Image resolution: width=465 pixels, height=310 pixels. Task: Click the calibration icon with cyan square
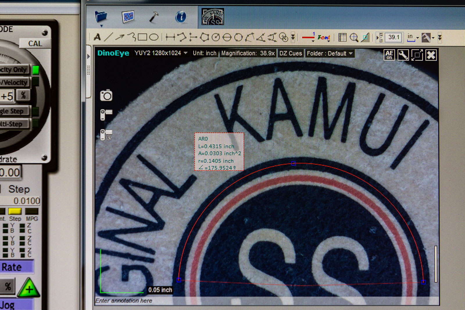(x=365, y=37)
